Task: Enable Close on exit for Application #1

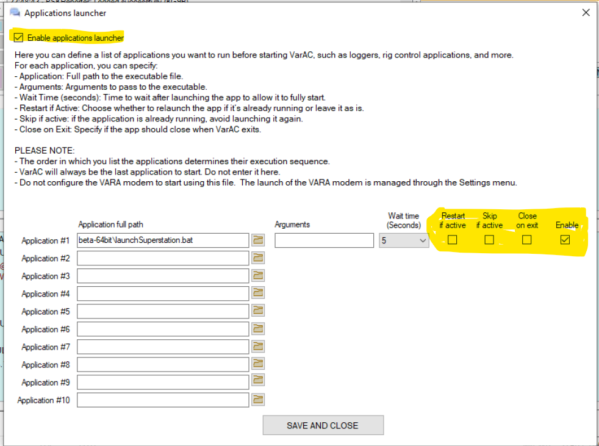Action: click(527, 240)
